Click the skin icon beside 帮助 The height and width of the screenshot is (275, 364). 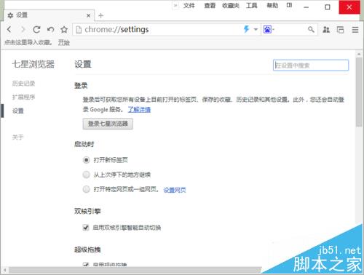tap(289, 5)
